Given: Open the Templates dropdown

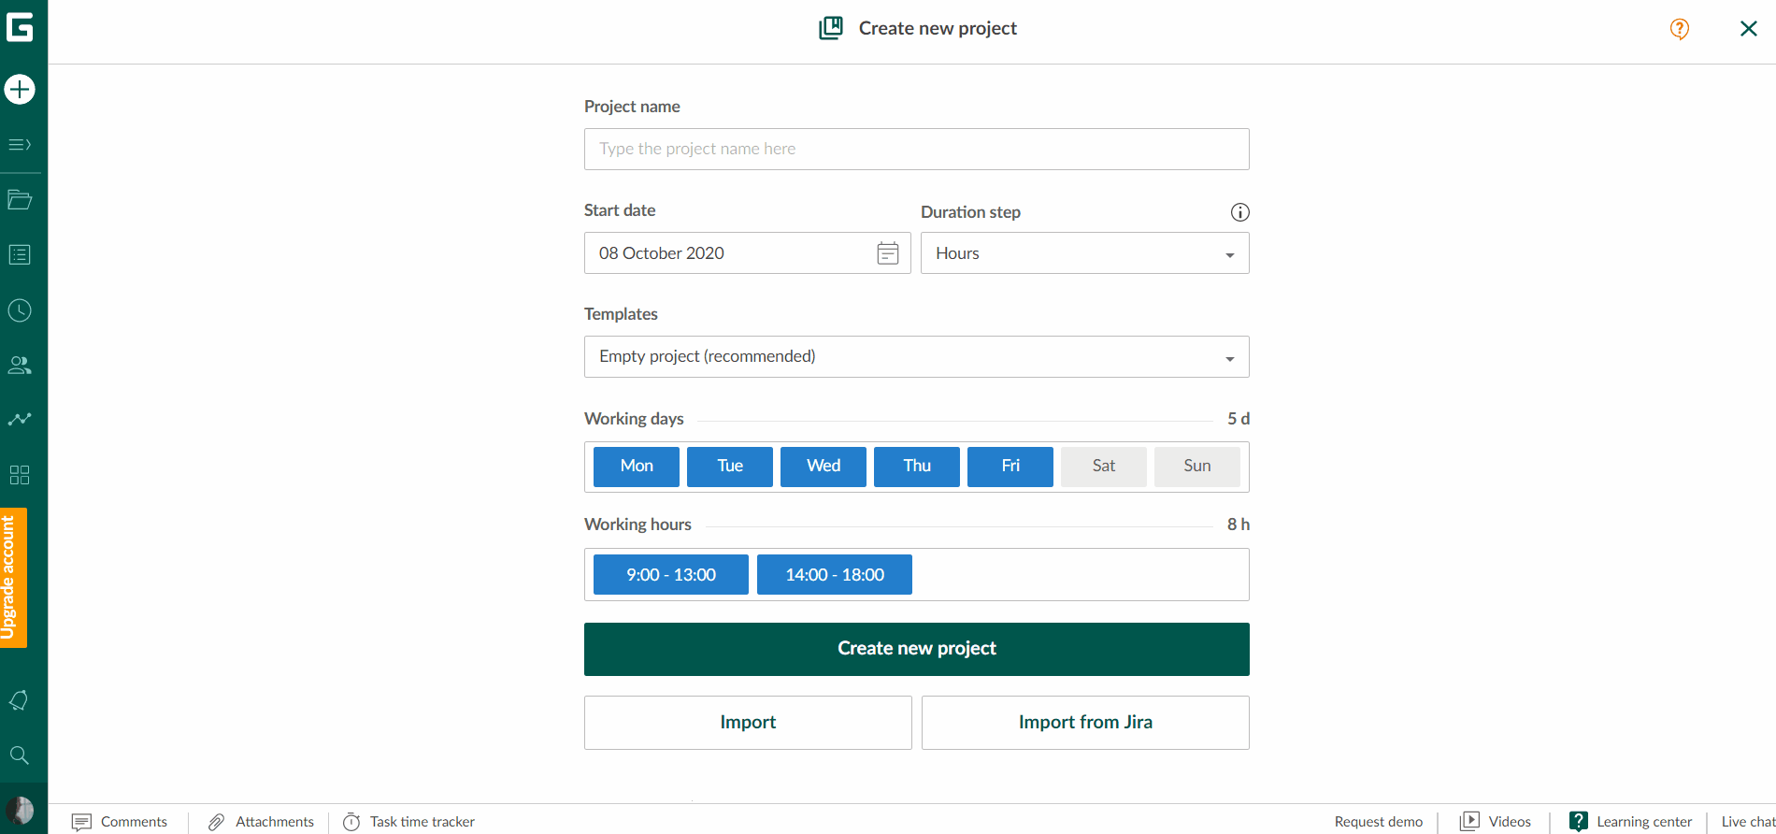Looking at the screenshot, I should pyautogui.click(x=917, y=357).
